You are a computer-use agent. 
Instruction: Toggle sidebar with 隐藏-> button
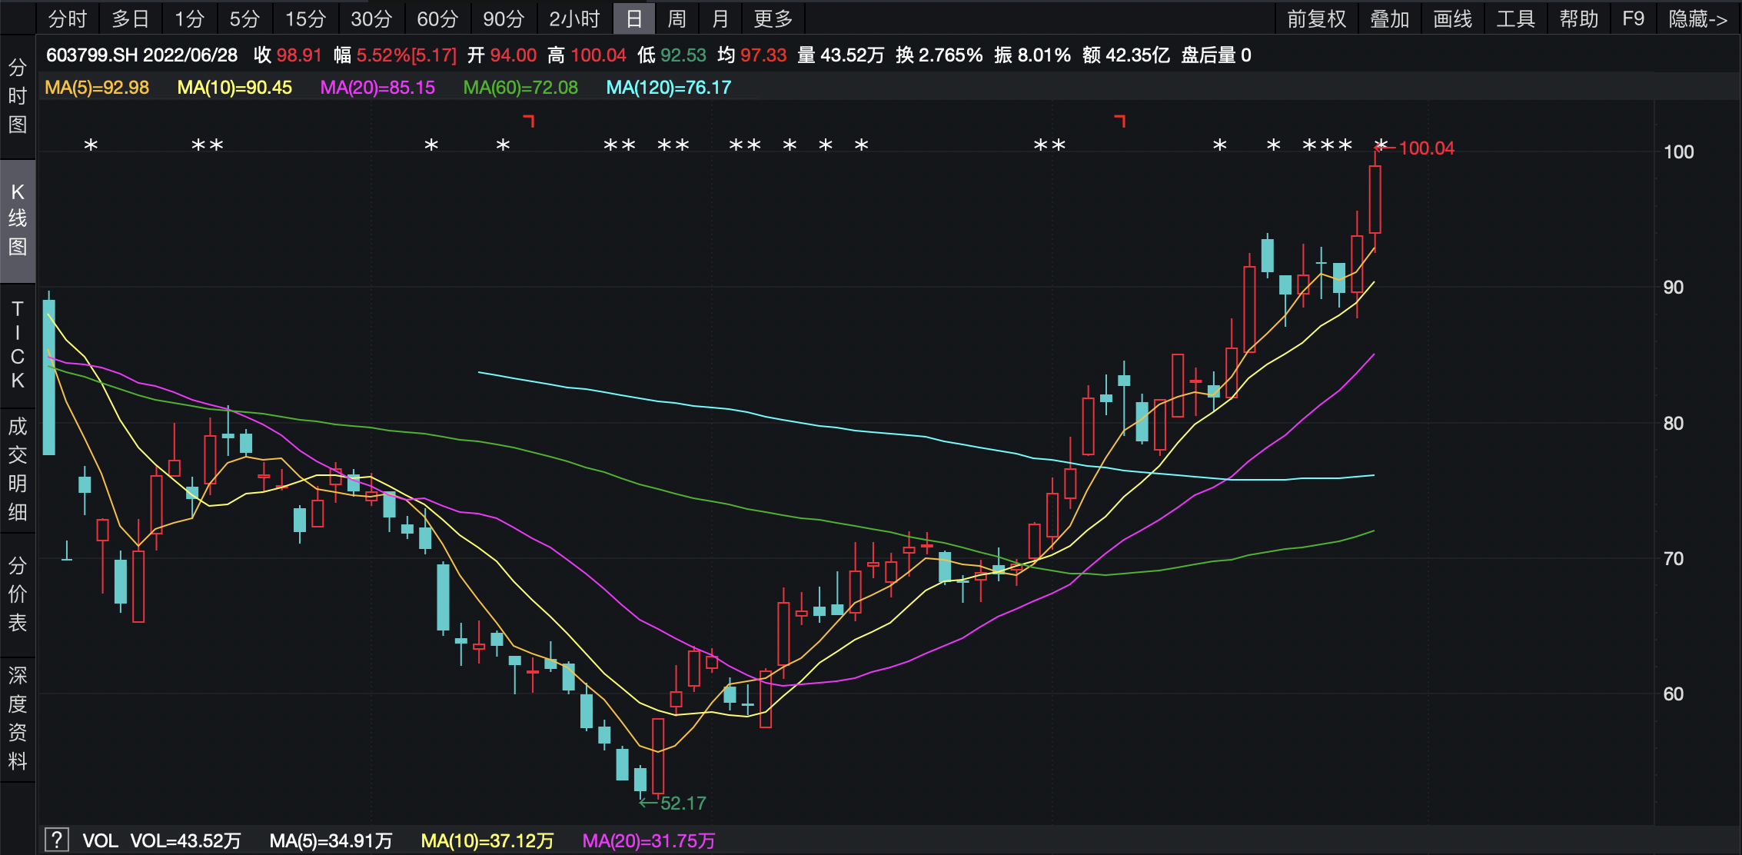tap(1697, 18)
